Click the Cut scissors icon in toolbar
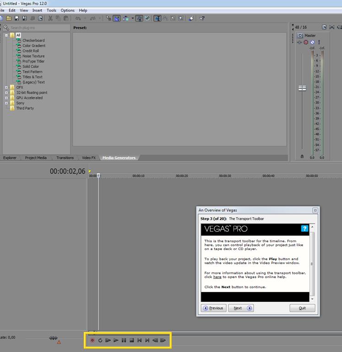This screenshot has height=352, width=342. [x=50, y=18]
